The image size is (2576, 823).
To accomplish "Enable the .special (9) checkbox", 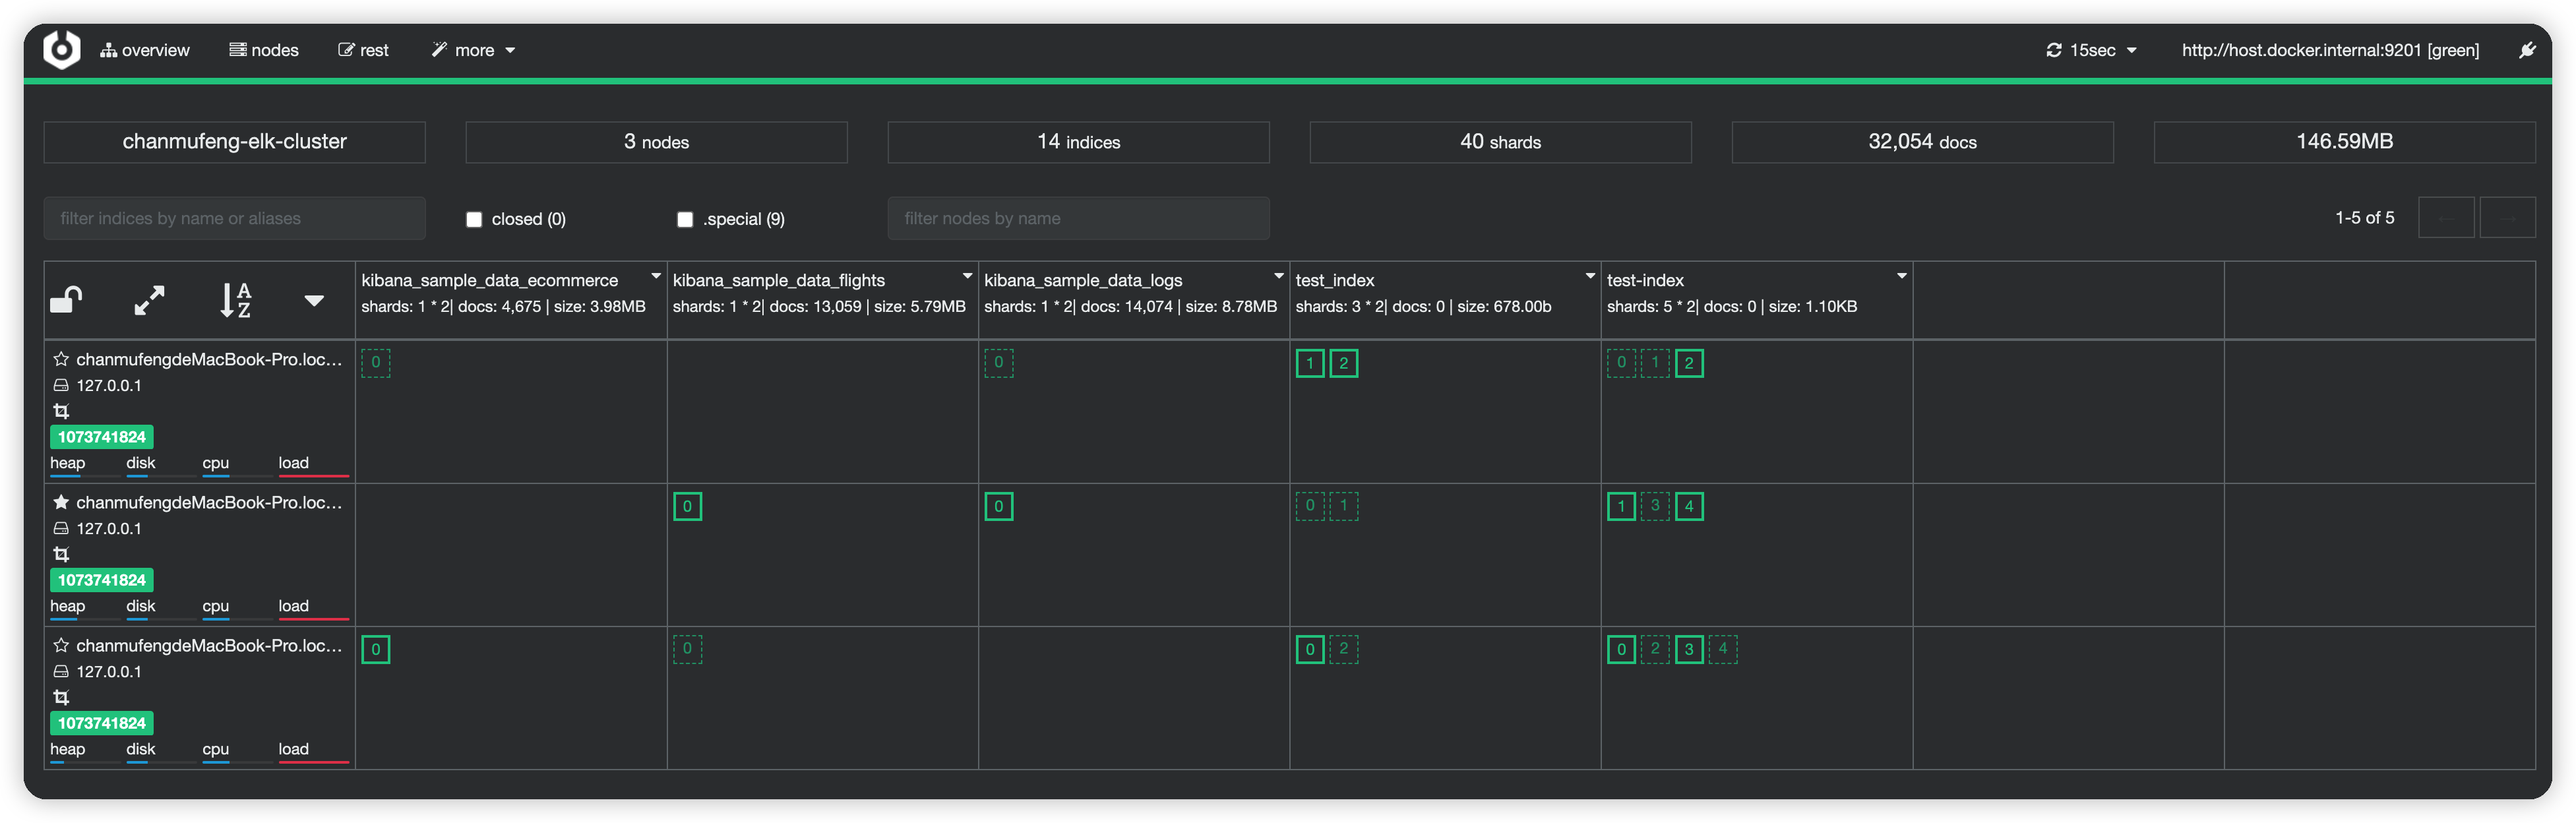I will tap(685, 219).
